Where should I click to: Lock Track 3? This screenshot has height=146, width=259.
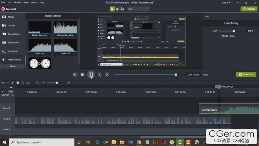(x=13, y=110)
